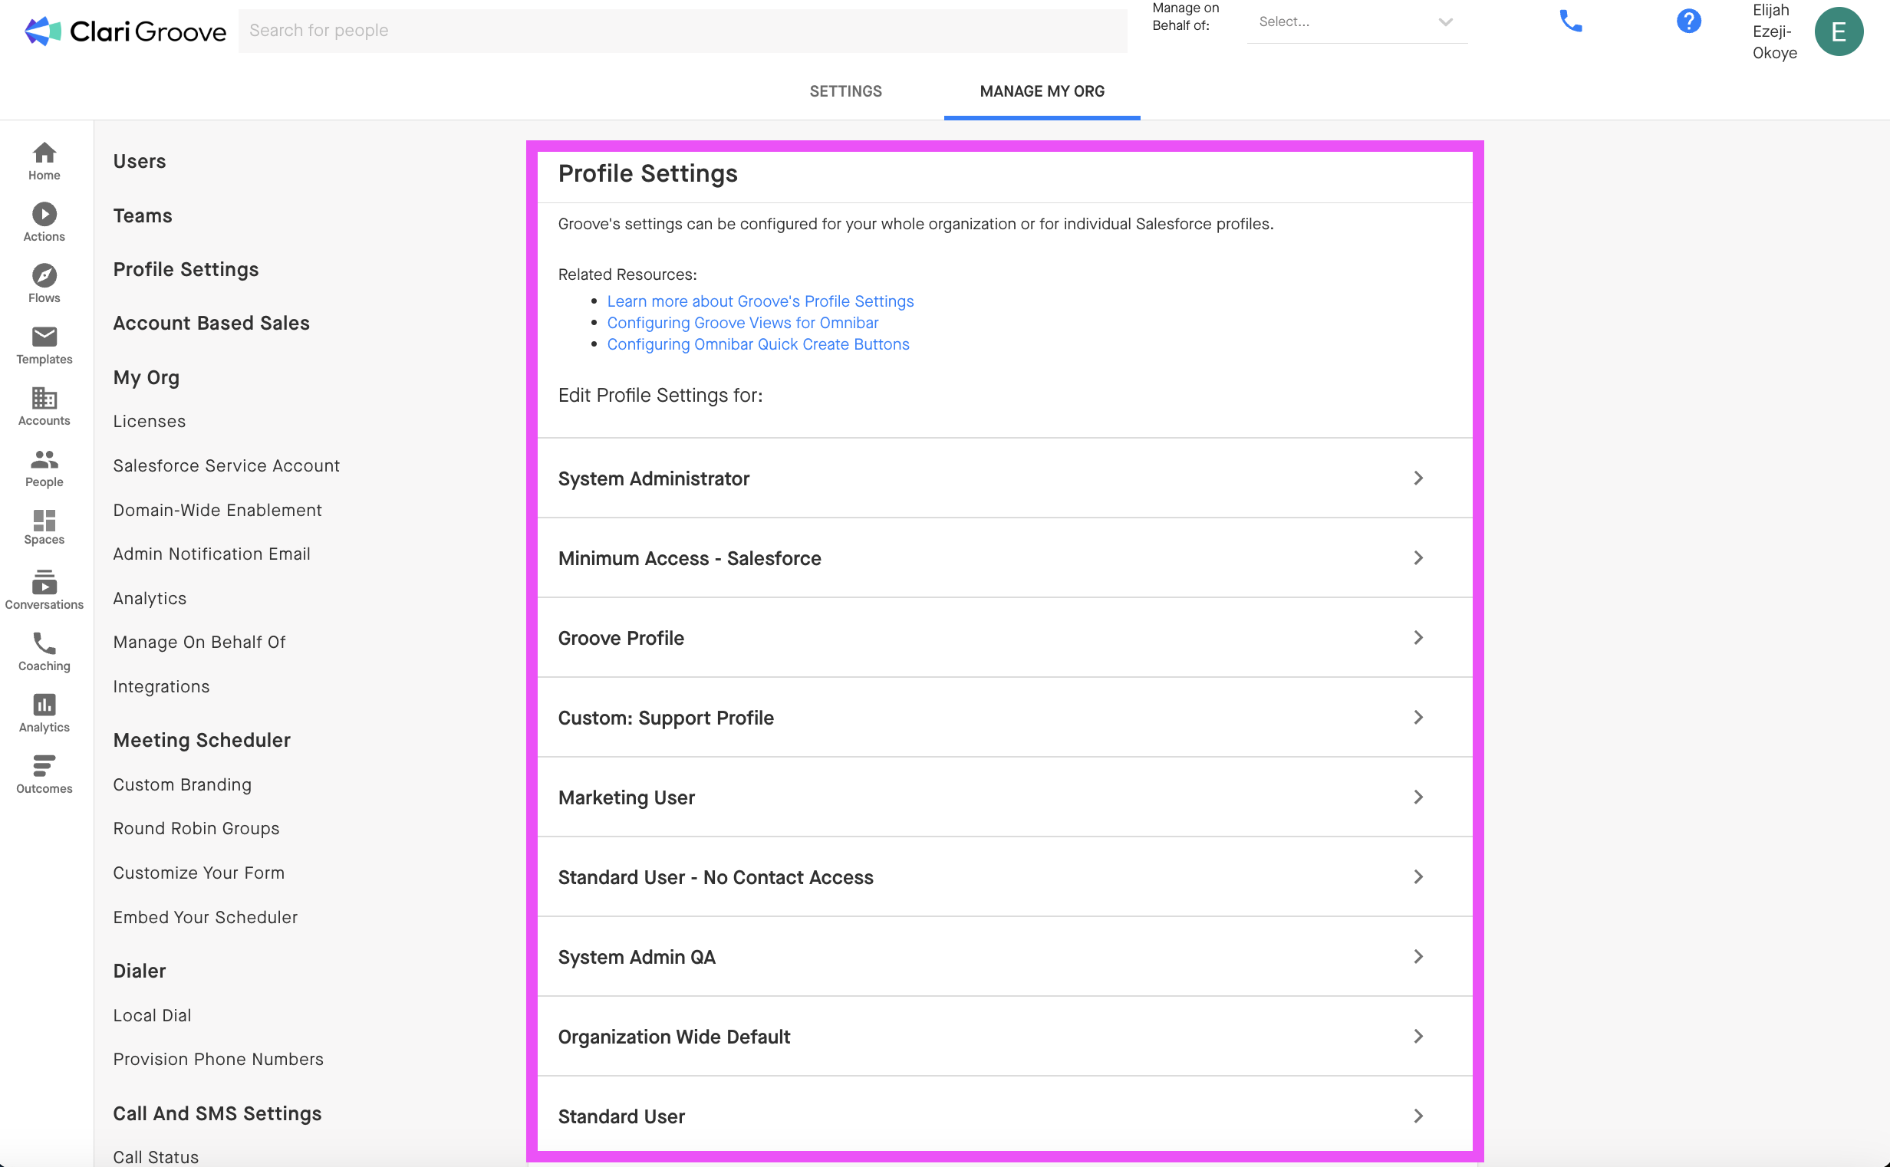Open People icon in sidebar
This screenshot has width=1890, height=1167.
tap(44, 468)
